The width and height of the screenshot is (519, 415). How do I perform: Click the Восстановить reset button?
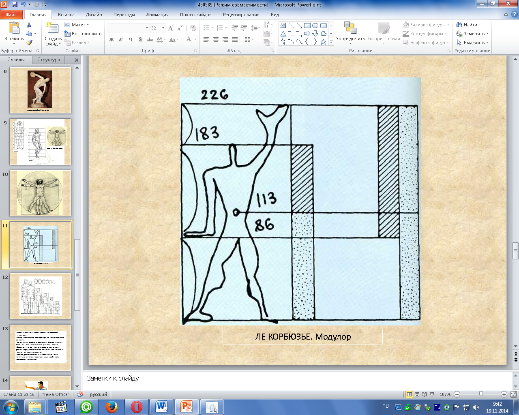point(83,34)
